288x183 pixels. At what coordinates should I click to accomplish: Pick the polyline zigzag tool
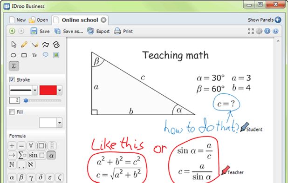coord(46,45)
